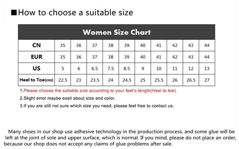Select the EUR row label
This screenshot has height=149, width=239.
pos(36,57)
